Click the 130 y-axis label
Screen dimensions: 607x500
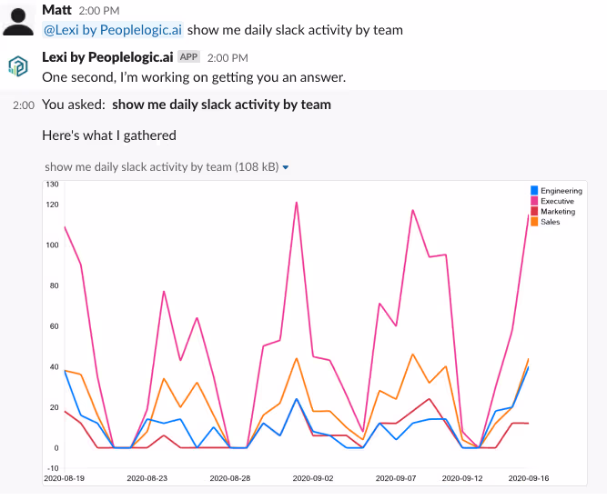(x=52, y=185)
